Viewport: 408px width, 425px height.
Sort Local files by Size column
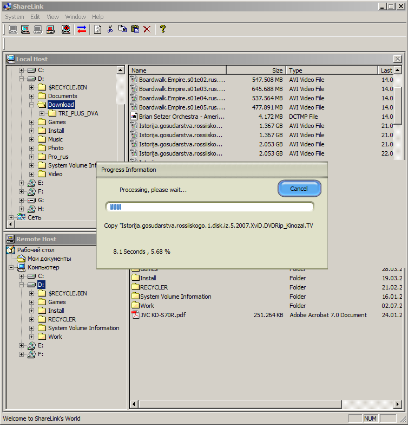pos(256,70)
